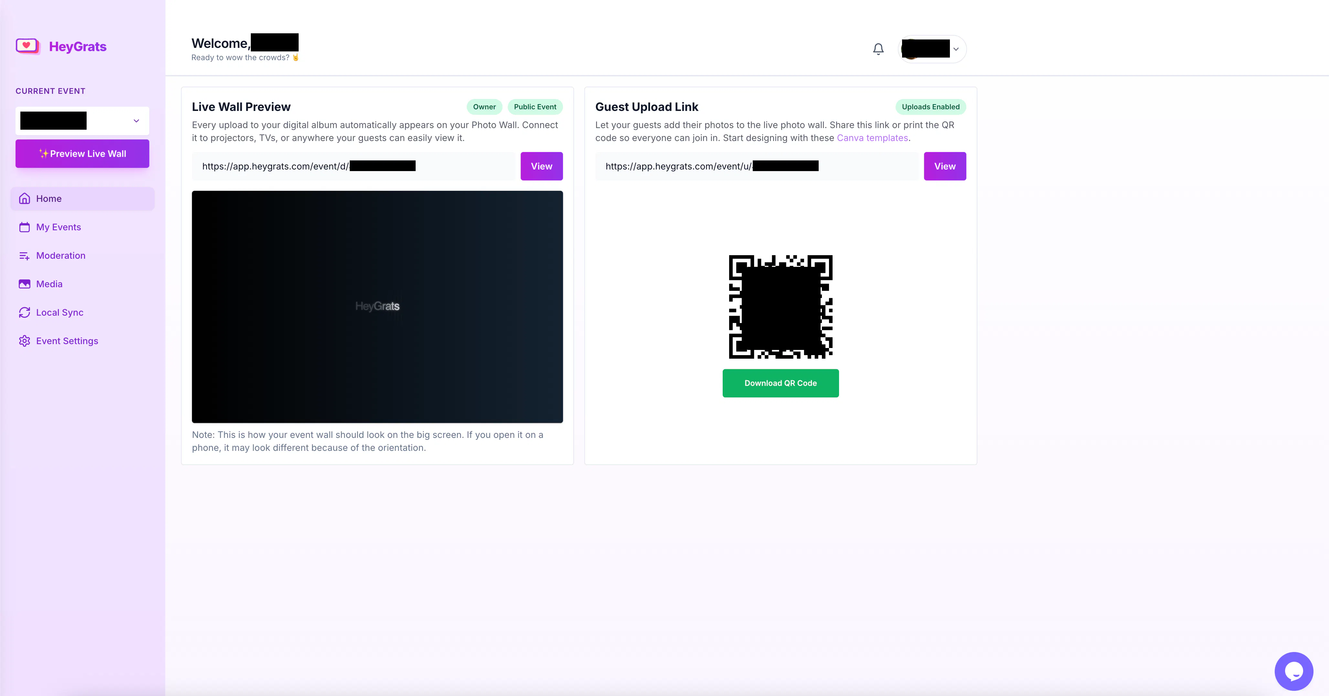The width and height of the screenshot is (1329, 696).
Task: Click the live wall preview screen
Action: 377,307
